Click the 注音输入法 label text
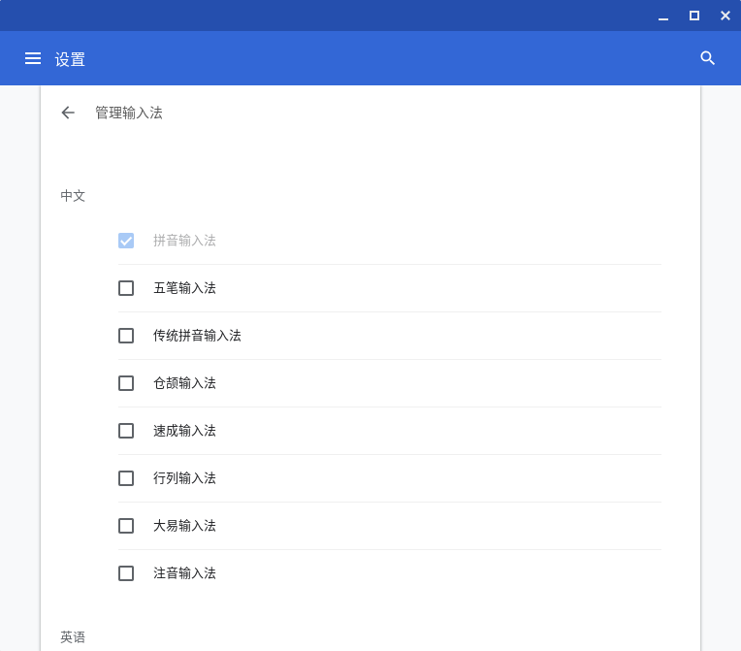Image resolution: width=741 pixels, height=651 pixels. coord(184,573)
